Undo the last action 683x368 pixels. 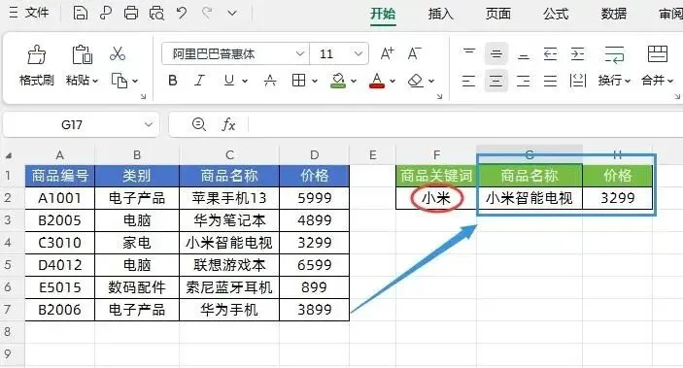click(x=182, y=13)
